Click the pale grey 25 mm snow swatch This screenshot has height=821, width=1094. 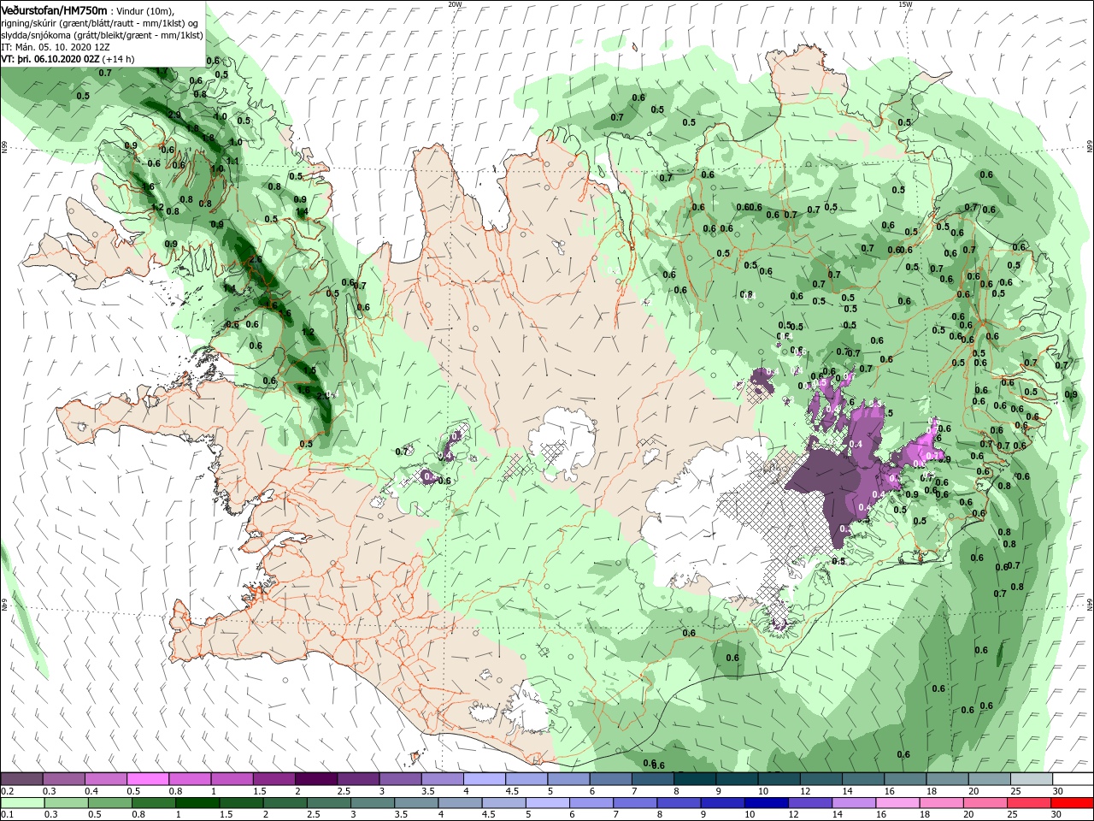(x=1031, y=779)
